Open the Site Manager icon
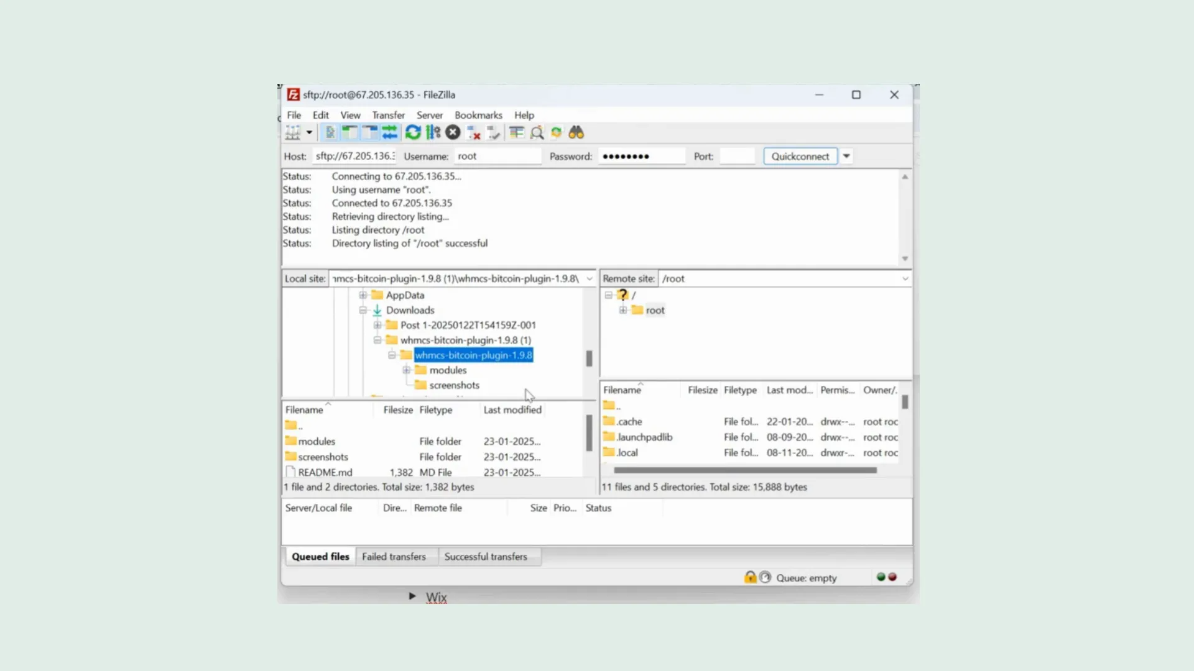The image size is (1194, 671). [x=292, y=132]
